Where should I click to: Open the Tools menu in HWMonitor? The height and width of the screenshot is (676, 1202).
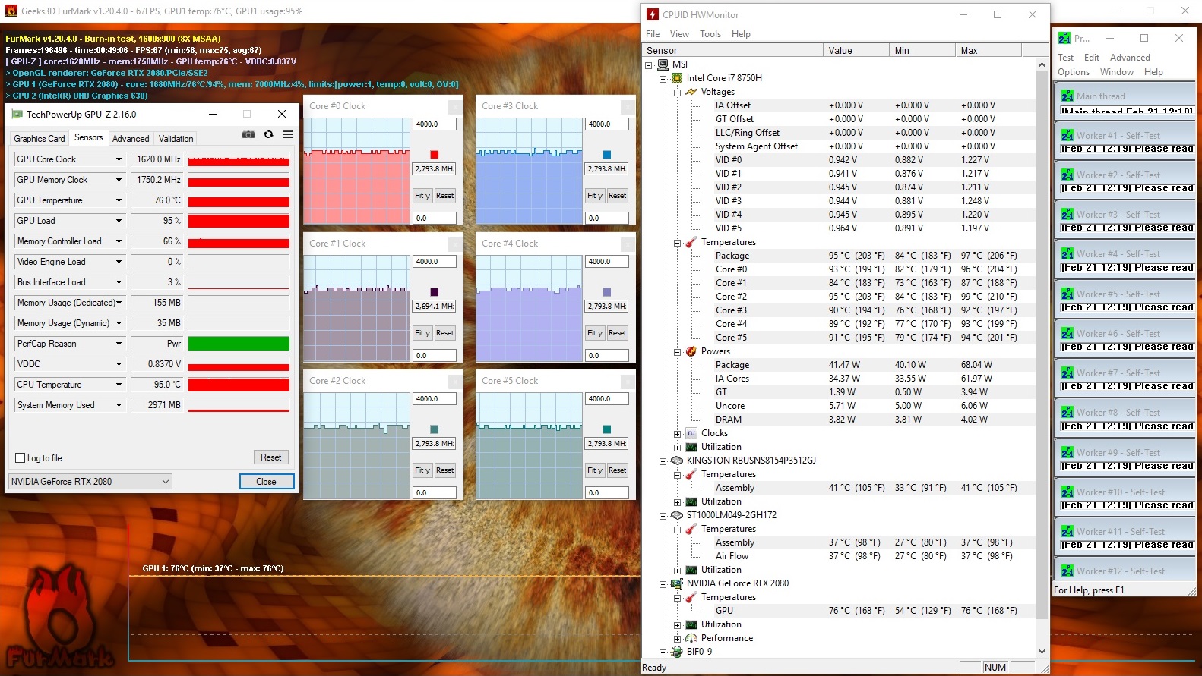(710, 34)
